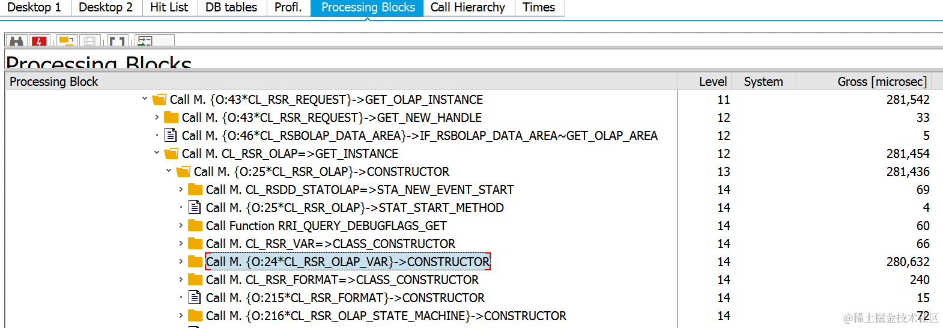Select row Call M. {O:43*CL_RSR_REQUEST}->GET_OLAP_INSTANCE
The image size is (943, 328).
tap(326, 100)
